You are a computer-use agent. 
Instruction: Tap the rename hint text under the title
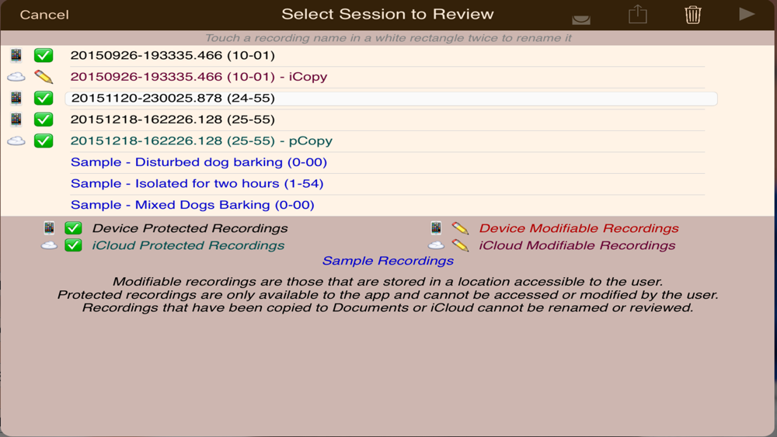click(388, 38)
